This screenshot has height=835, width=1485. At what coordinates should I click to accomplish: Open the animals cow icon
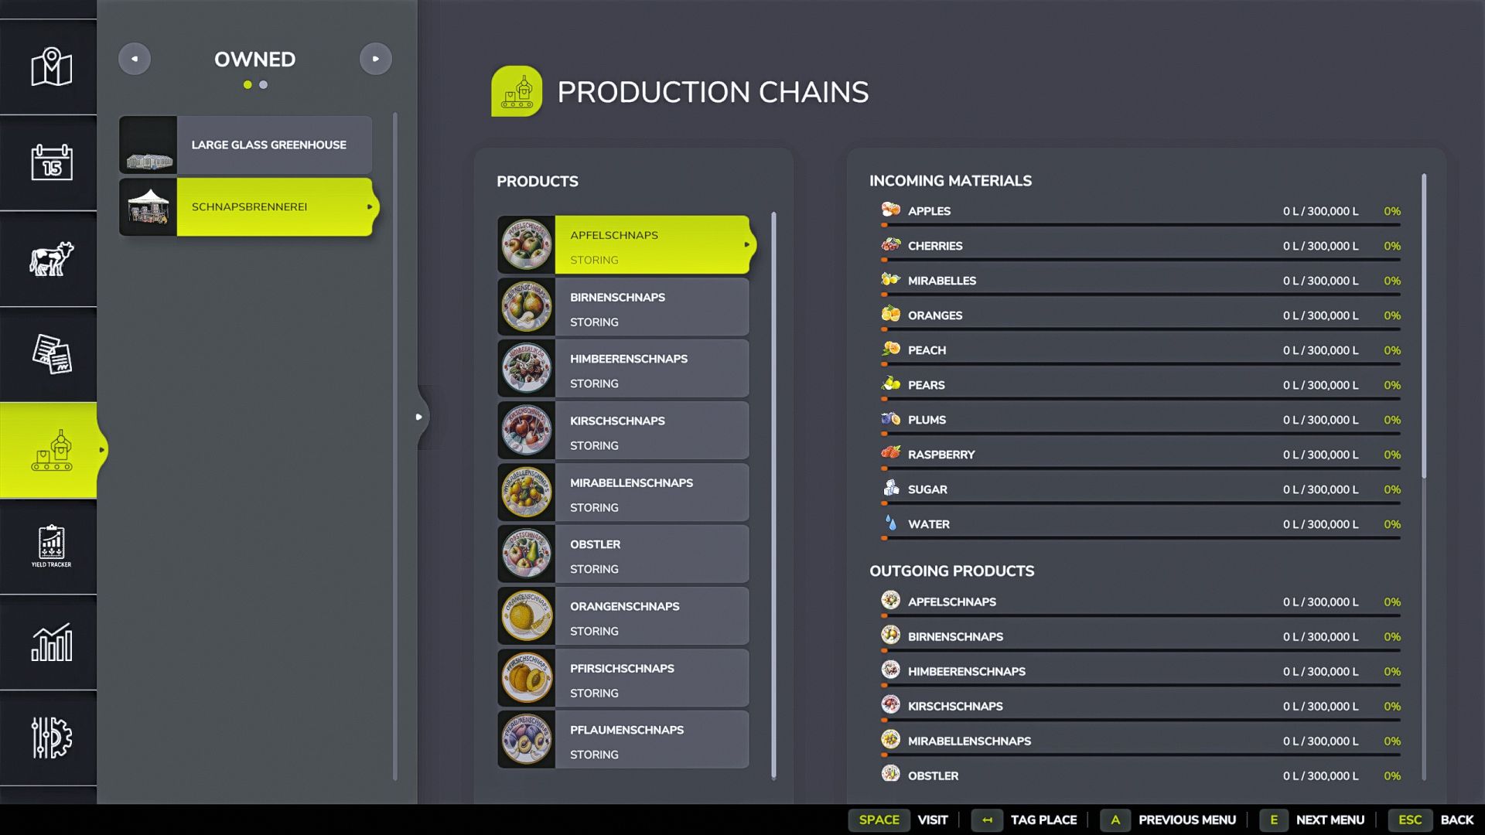51,258
